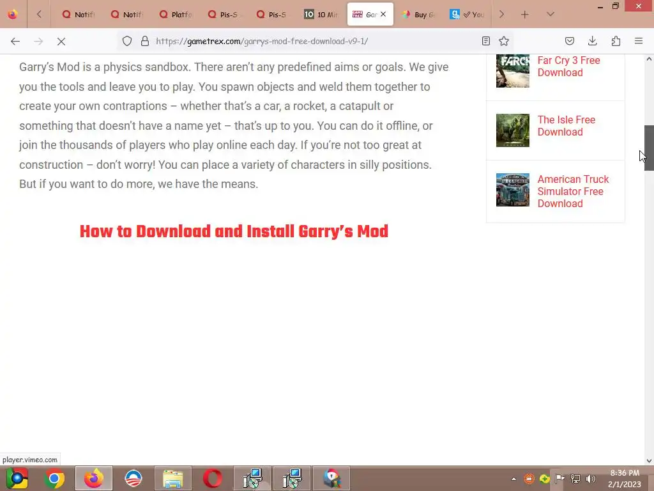
Task: Open the blue circular taskbar app
Action: [133, 478]
